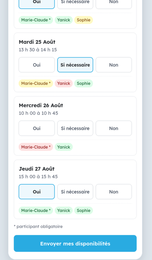Image resolution: width=152 pixels, height=260 pixels.
Task: Select Non for Jeudi 27 Août
Action: click(114, 192)
